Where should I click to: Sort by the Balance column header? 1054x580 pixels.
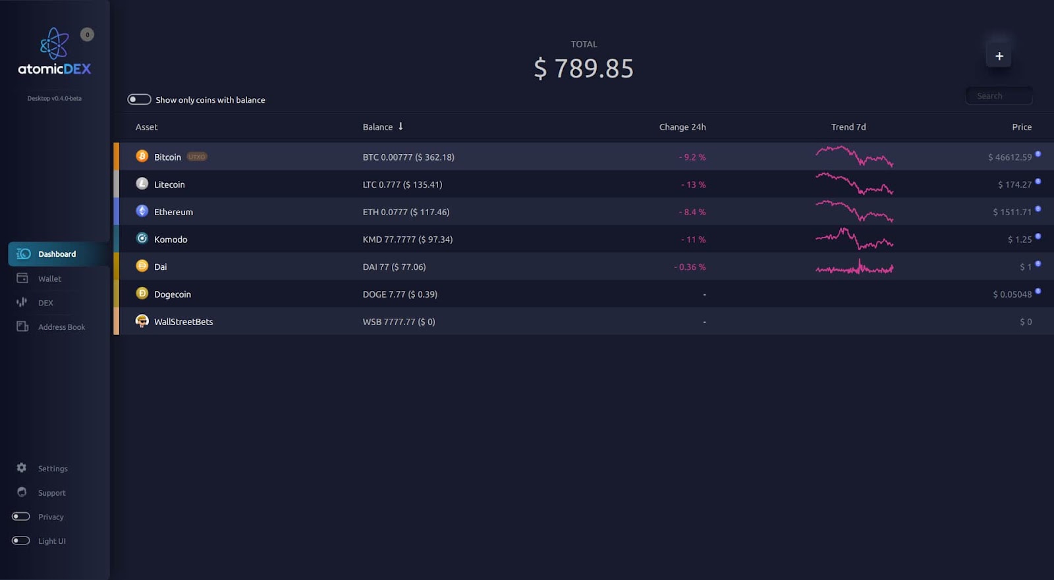377,127
